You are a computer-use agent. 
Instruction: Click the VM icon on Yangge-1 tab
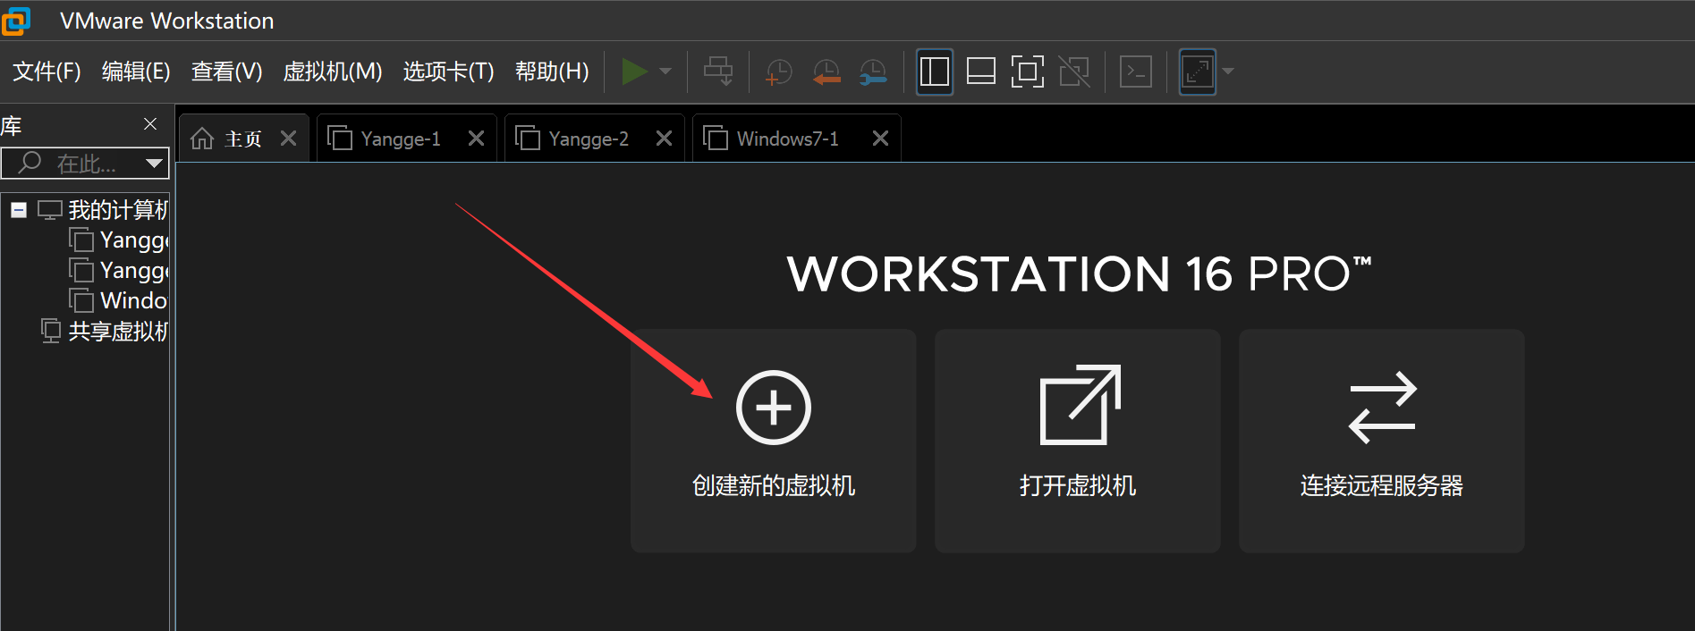pyautogui.click(x=340, y=138)
